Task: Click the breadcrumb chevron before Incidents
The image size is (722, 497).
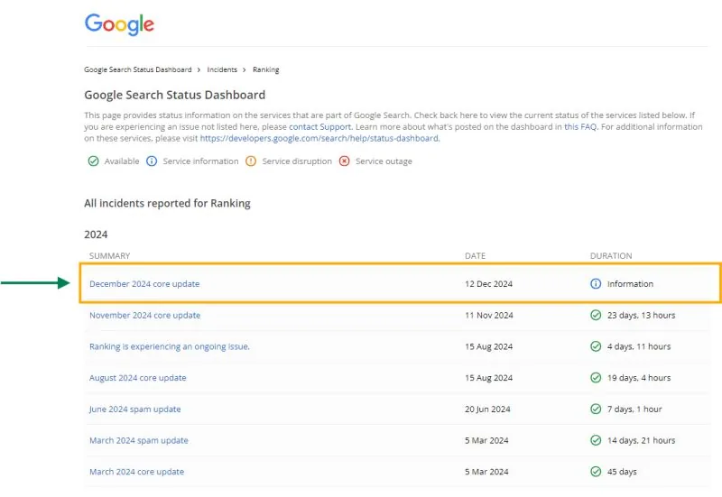Action: click(x=199, y=70)
